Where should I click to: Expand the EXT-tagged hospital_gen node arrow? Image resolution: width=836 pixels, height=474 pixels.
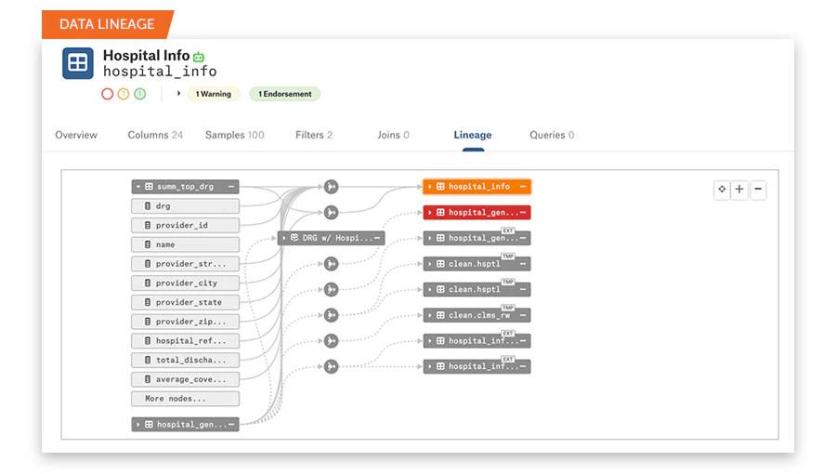pos(430,238)
